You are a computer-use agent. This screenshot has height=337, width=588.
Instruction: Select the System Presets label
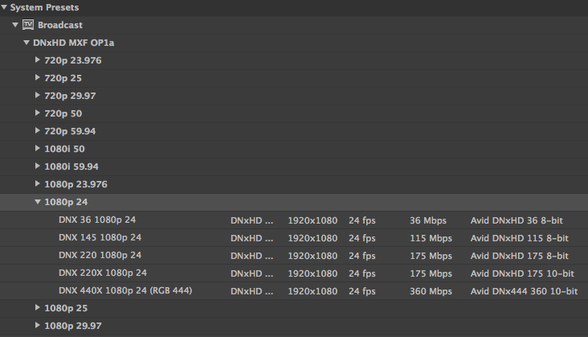click(44, 7)
